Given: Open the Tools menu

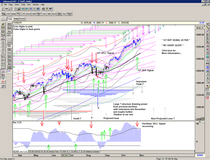Looking at the screenshot, I should (23, 5).
